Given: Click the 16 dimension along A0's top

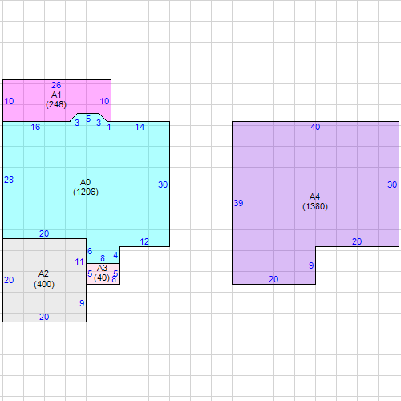Looking at the screenshot, I should (x=35, y=127).
